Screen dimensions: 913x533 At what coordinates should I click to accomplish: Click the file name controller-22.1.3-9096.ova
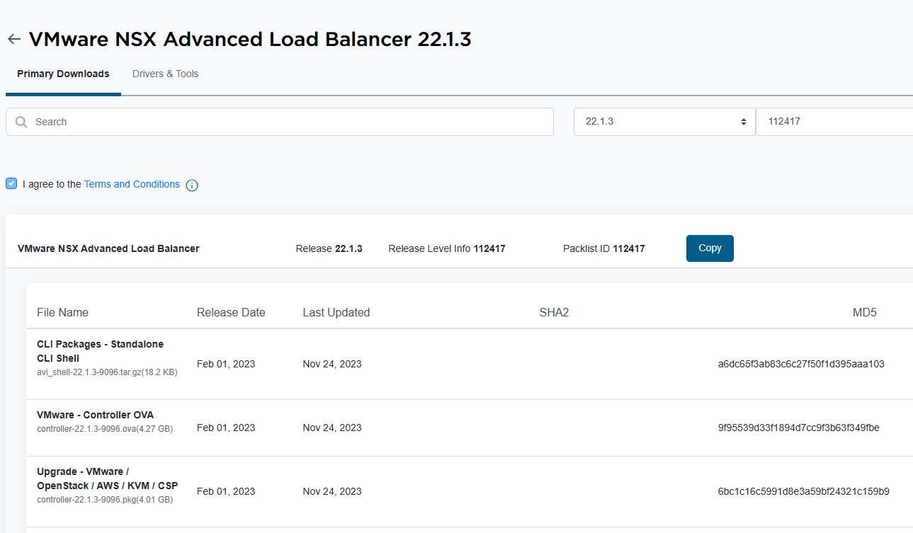click(x=105, y=429)
